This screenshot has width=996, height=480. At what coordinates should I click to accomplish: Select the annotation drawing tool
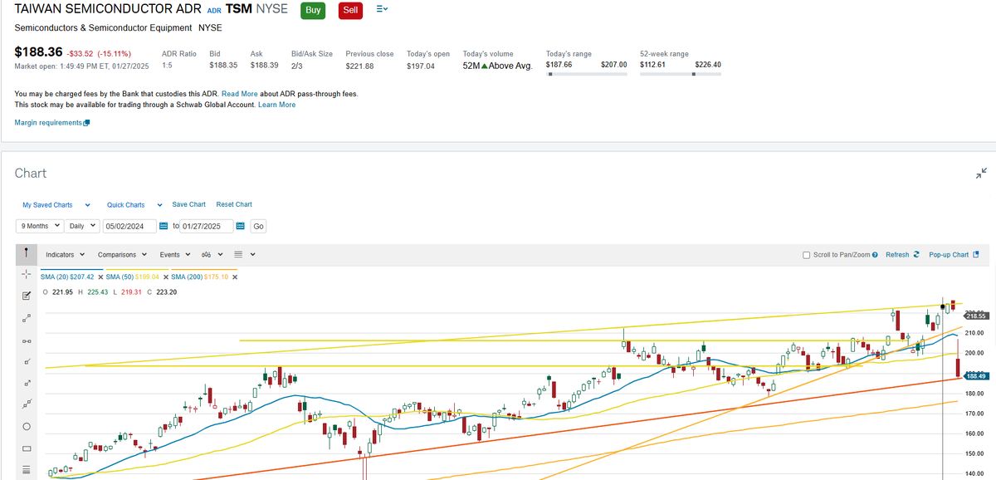point(26,295)
